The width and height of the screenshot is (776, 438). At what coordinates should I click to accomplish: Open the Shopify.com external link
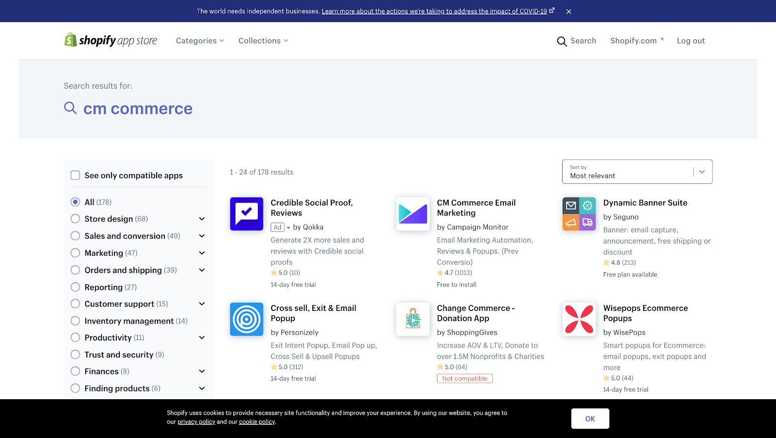(x=637, y=41)
